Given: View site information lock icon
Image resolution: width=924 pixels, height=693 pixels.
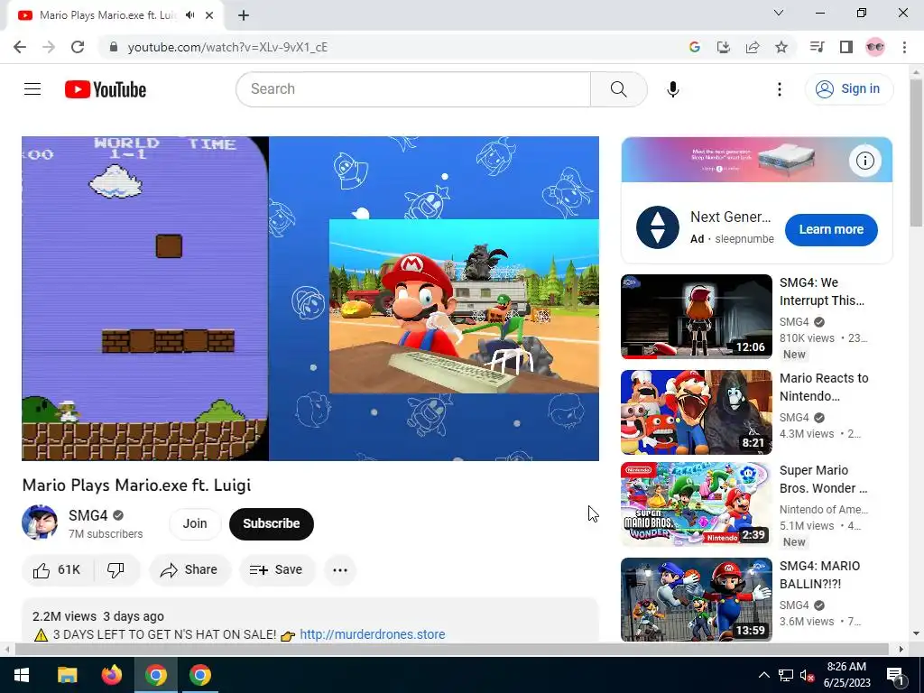Looking at the screenshot, I should (114, 47).
